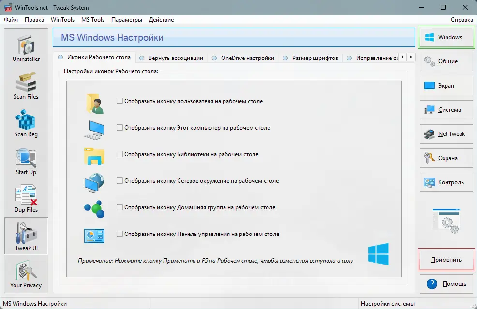Click the Homegroup spheres icon
Viewport: 477px width, 309px height.
tap(94, 209)
